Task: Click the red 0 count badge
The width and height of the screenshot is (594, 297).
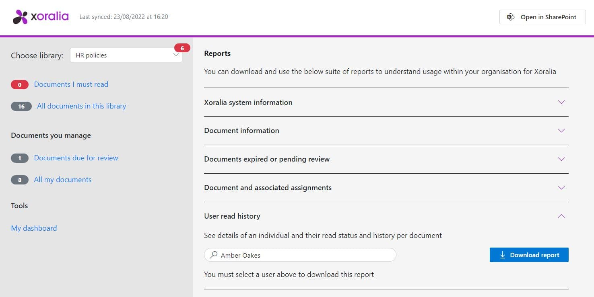Action: pyautogui.click(x=20, y=85)
